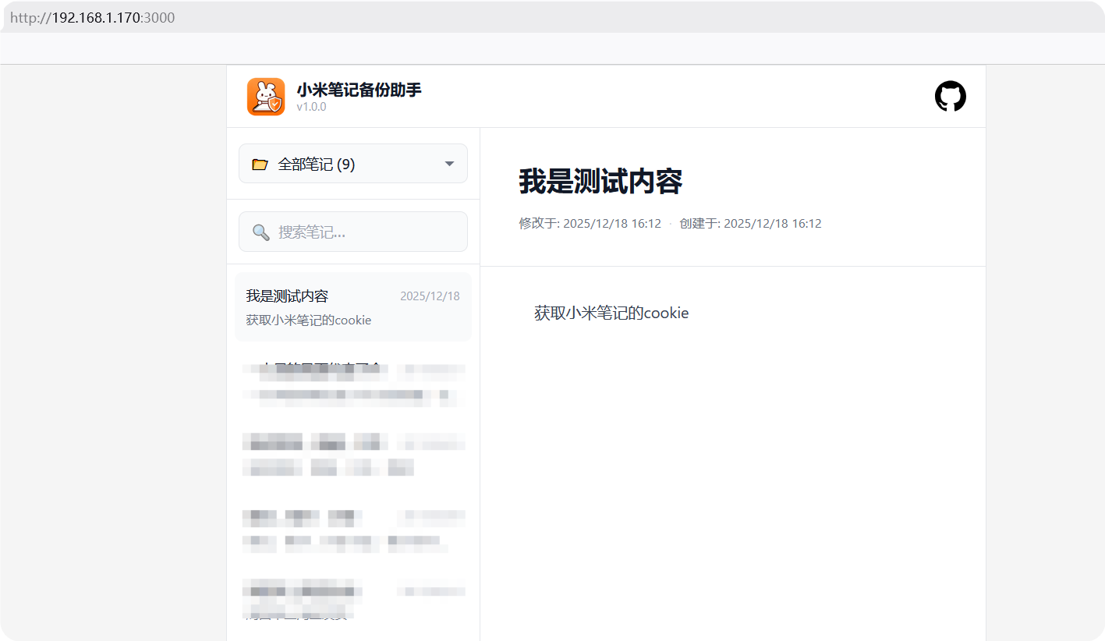This screenshot has width=1105, height=641.
Task: Click the note body text in the reading pane
Action: 611,313
